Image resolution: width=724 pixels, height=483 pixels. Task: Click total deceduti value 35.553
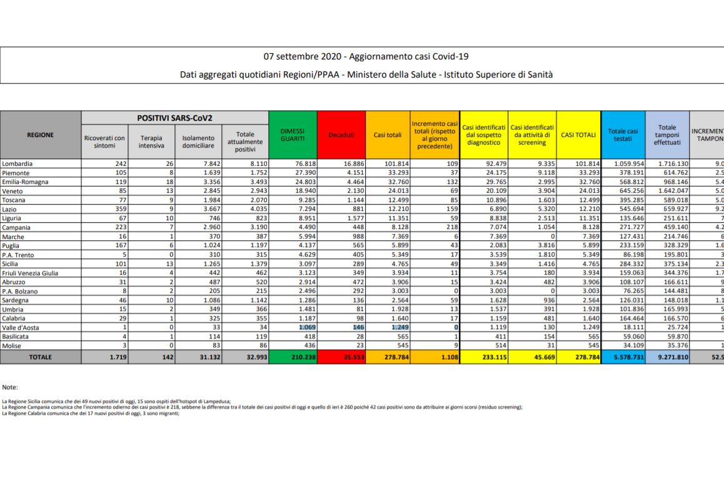pyautogui.click(x=354, y=357)
